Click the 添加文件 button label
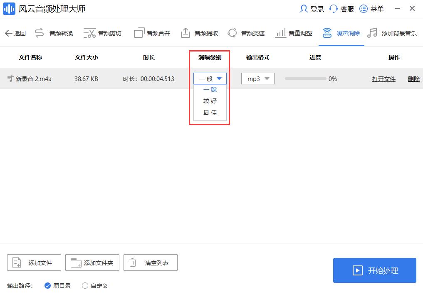423x297 pixels. point(40,263)
